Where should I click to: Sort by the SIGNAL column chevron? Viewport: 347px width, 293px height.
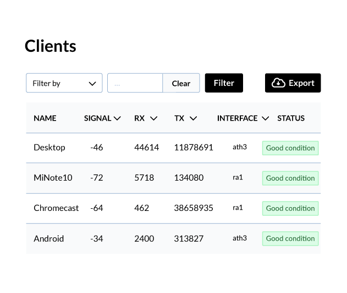[x=117, y=118]
